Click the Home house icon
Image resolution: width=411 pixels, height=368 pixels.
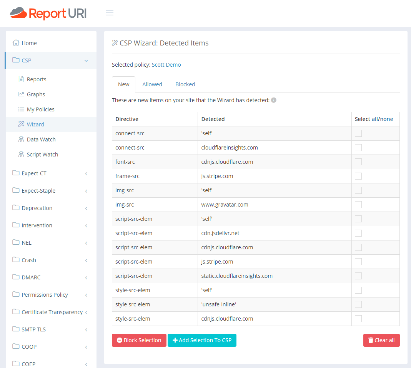(16, 43)
